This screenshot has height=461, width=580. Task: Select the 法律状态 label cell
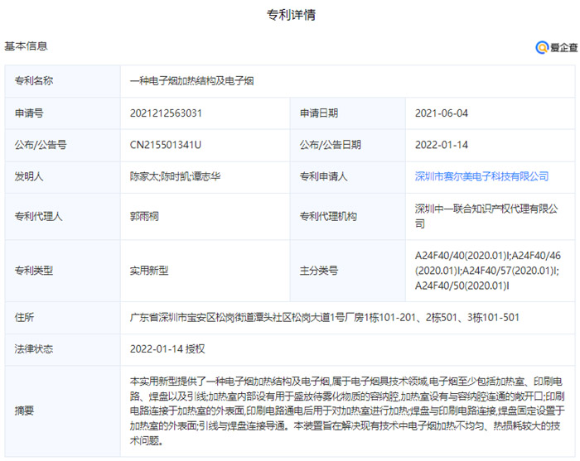pos(34,348)
